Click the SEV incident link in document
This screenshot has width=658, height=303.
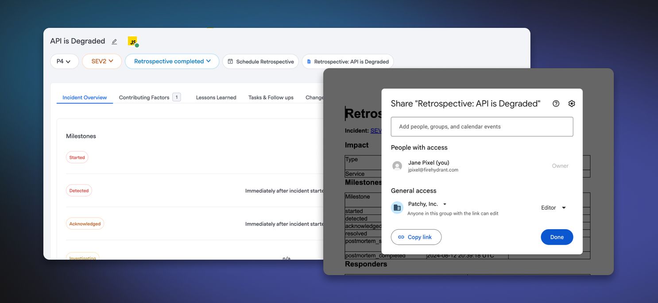(x=376, y=130)
